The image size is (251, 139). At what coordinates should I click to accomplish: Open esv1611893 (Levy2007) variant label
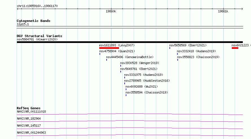pyautogui.click(x=117, y=45)
